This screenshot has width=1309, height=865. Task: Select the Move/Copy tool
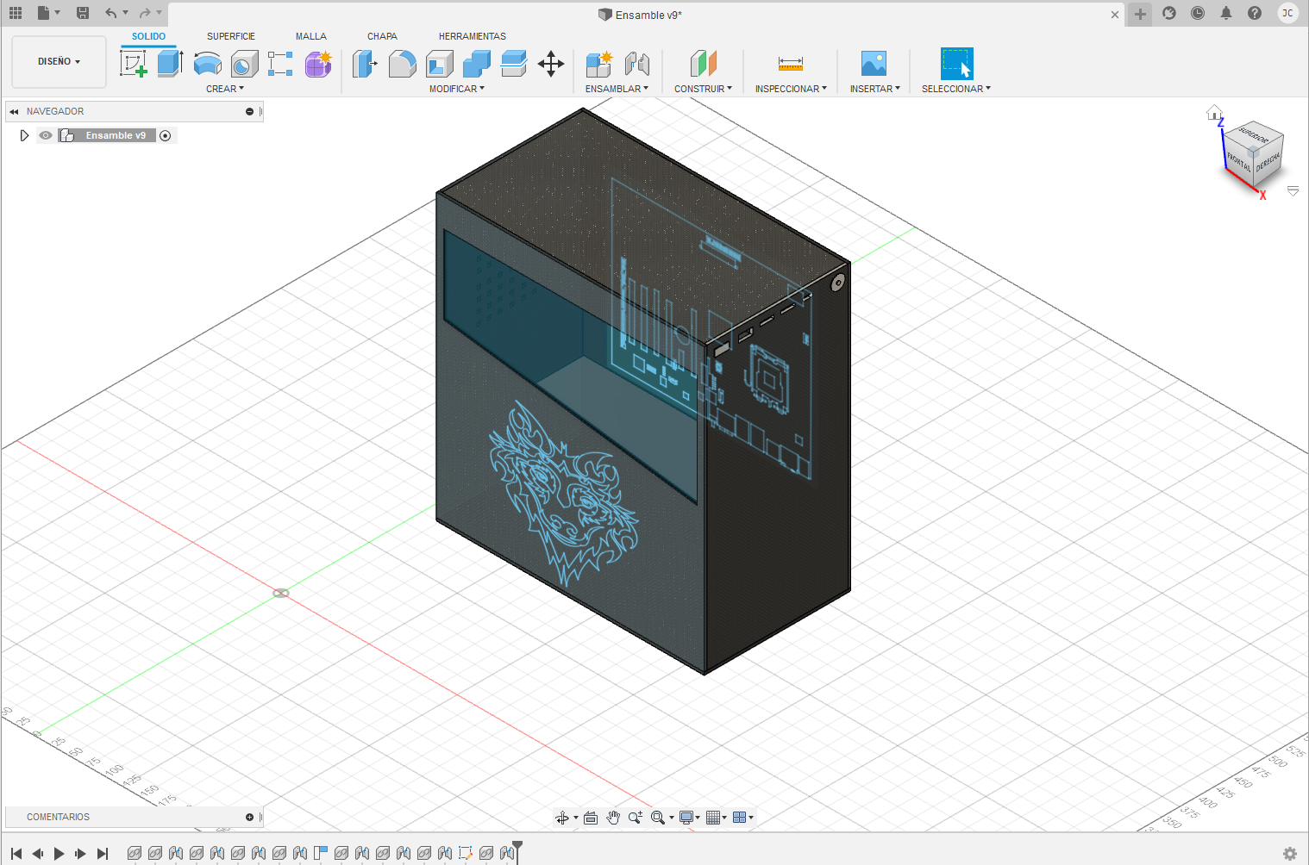click(x=551, y=64)
